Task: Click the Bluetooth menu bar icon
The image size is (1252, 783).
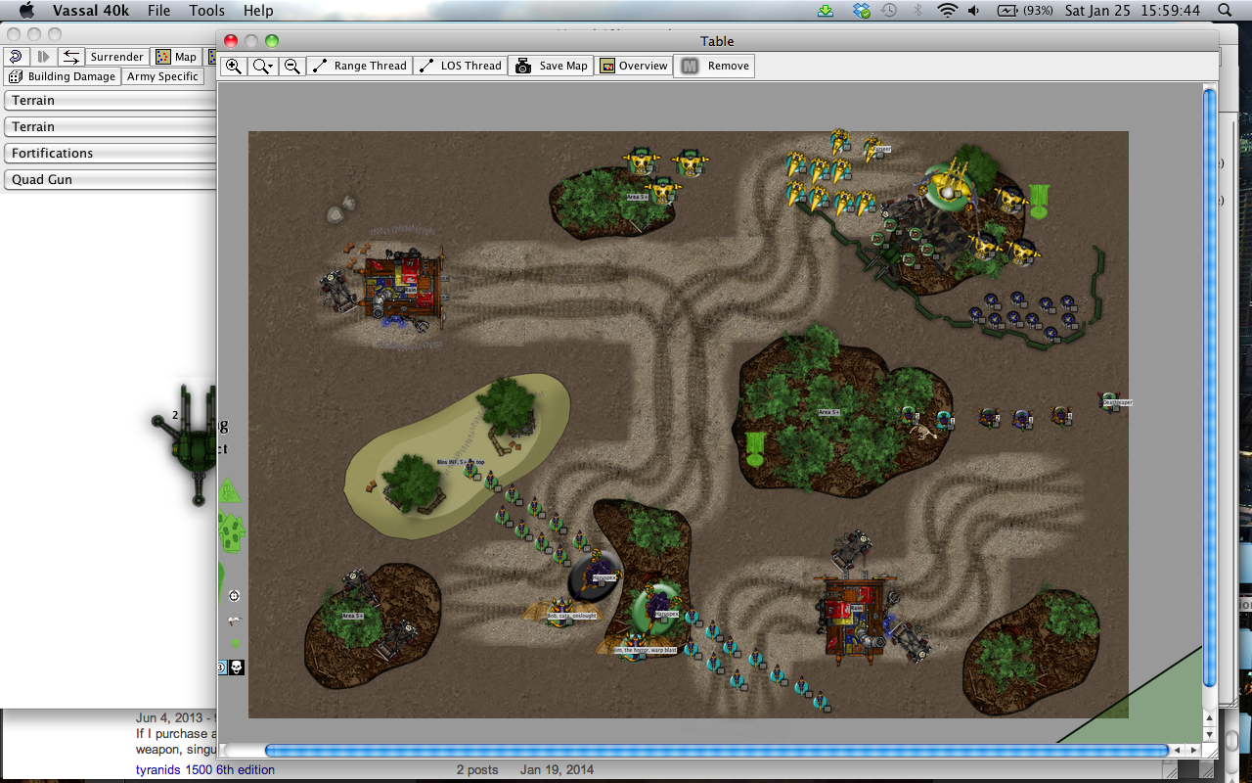Action: (917, 11)
